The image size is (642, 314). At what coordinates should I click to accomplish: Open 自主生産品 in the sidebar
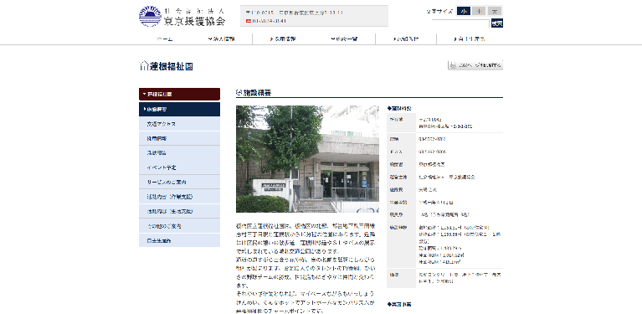point(179,240)
